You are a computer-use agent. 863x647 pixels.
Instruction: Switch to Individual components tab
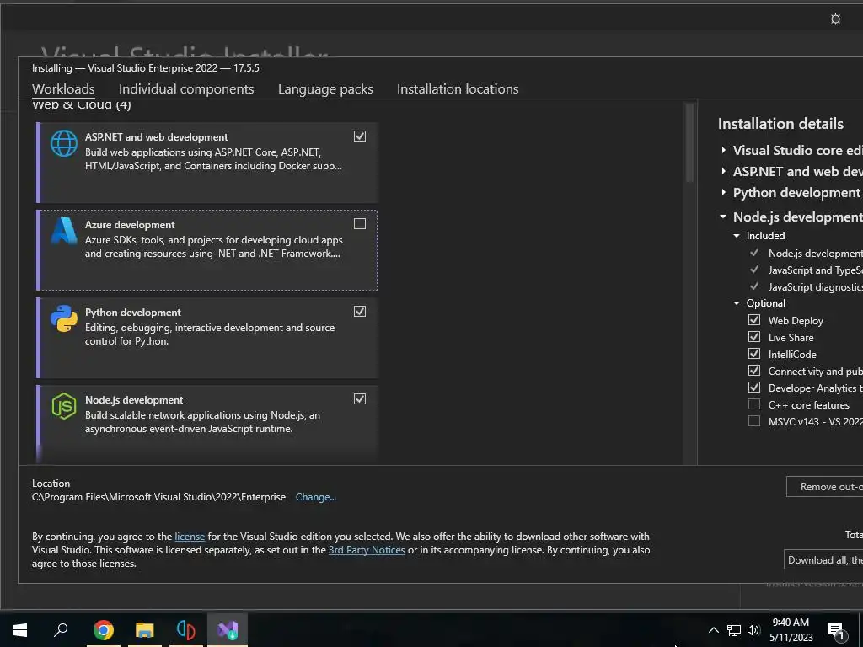186,89
